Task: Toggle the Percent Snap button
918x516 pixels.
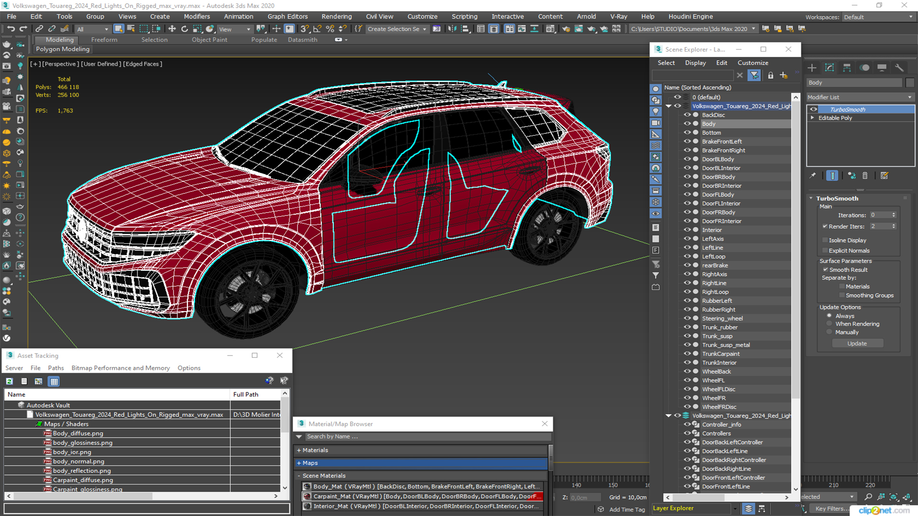Action: point(330,29)
